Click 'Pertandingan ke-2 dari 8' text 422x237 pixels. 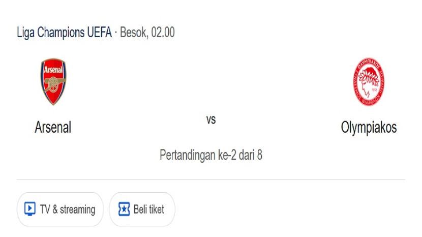tap(211, 155)
